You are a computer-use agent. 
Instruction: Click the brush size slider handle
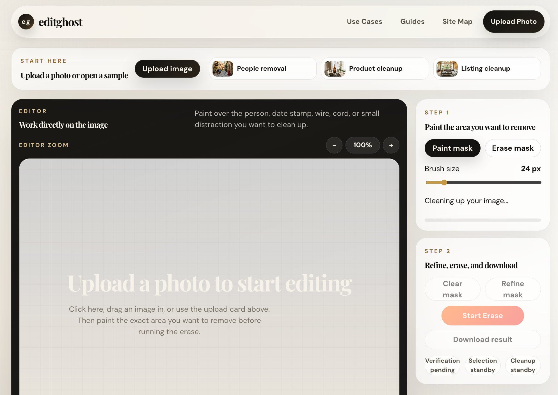coord(444,183)
